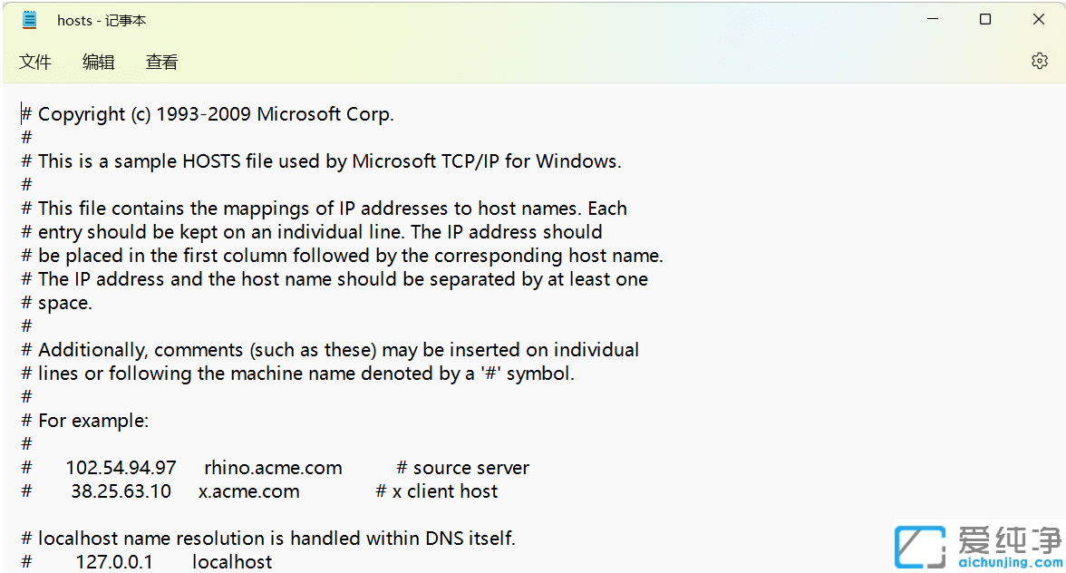Click the word localhost

(x=231, y=561)
